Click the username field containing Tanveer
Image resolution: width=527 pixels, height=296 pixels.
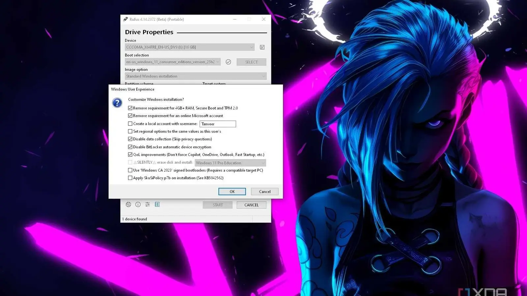click(218, 124)
